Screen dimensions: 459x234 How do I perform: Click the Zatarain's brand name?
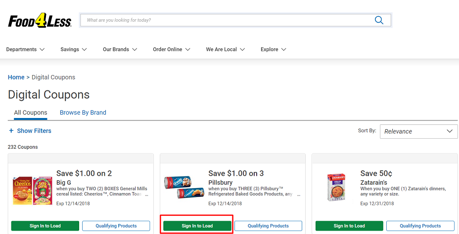[374, 183]
